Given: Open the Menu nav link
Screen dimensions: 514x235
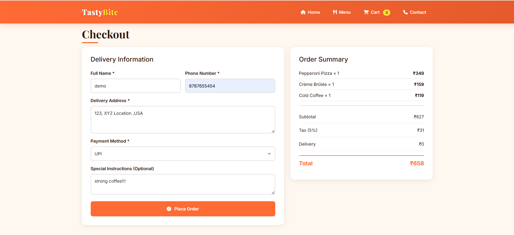Looking at the screenshot, I should (342, 12).
